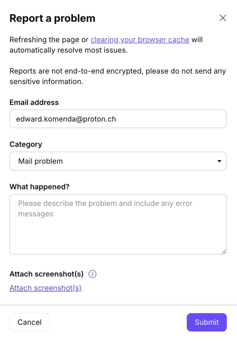Click the What happened? label

[39, 187]
